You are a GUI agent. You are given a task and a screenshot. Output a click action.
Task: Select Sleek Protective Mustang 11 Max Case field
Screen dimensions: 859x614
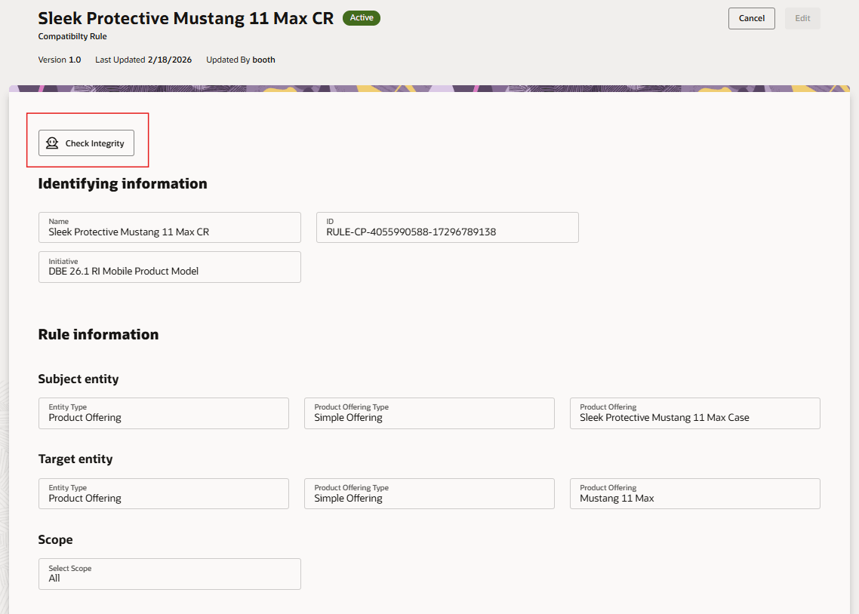(x=694, y=413)
